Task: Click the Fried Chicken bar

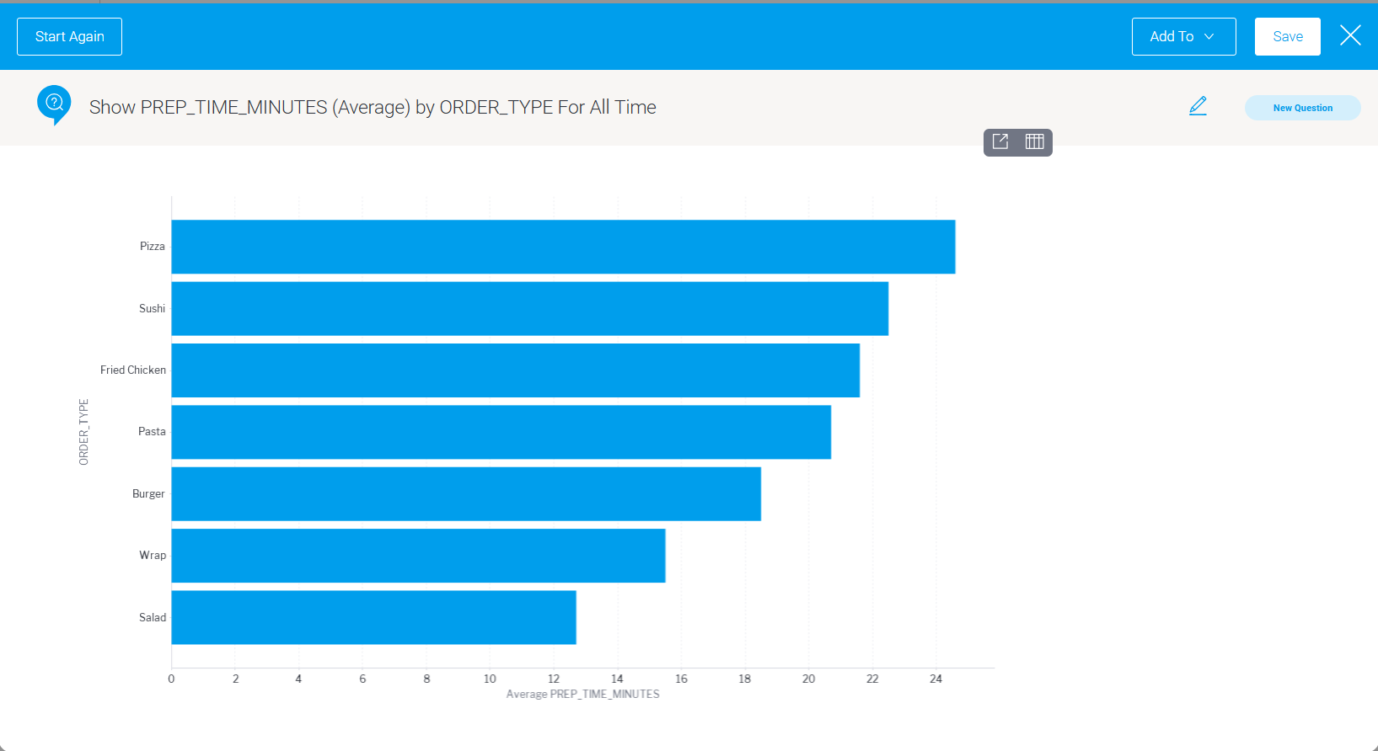Action: (x=515, y=370)
